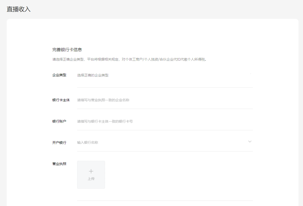Select the 直播收入 page heading text
The image size is (303, 206).
[19, 9]
